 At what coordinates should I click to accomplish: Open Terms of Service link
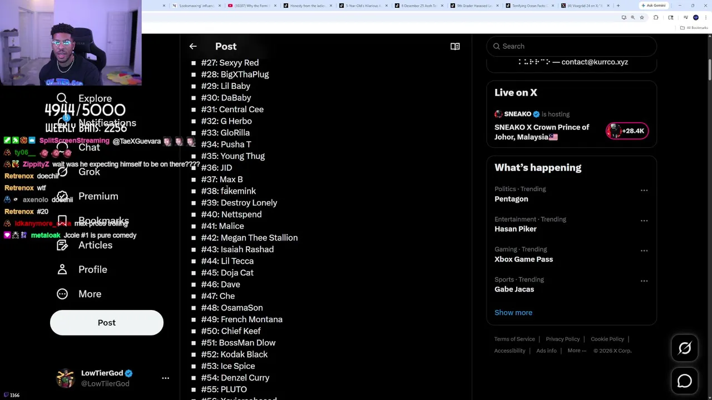tap(515, 339)
